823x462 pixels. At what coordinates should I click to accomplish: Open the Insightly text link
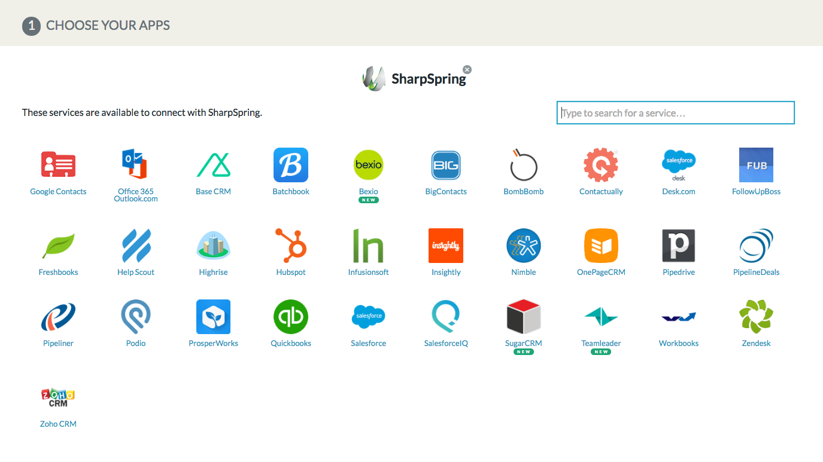click(446, 273)
